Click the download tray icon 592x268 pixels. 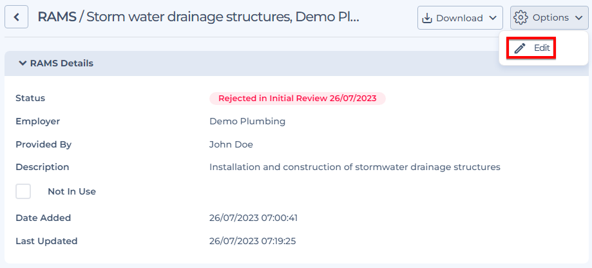426,18
